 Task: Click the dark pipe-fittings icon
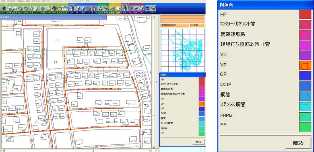[x=54, y=8]
